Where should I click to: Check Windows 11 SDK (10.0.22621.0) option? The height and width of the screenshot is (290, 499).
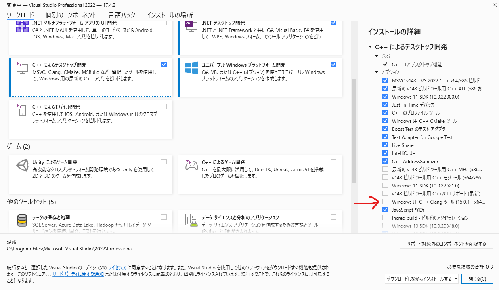(385, 185)
